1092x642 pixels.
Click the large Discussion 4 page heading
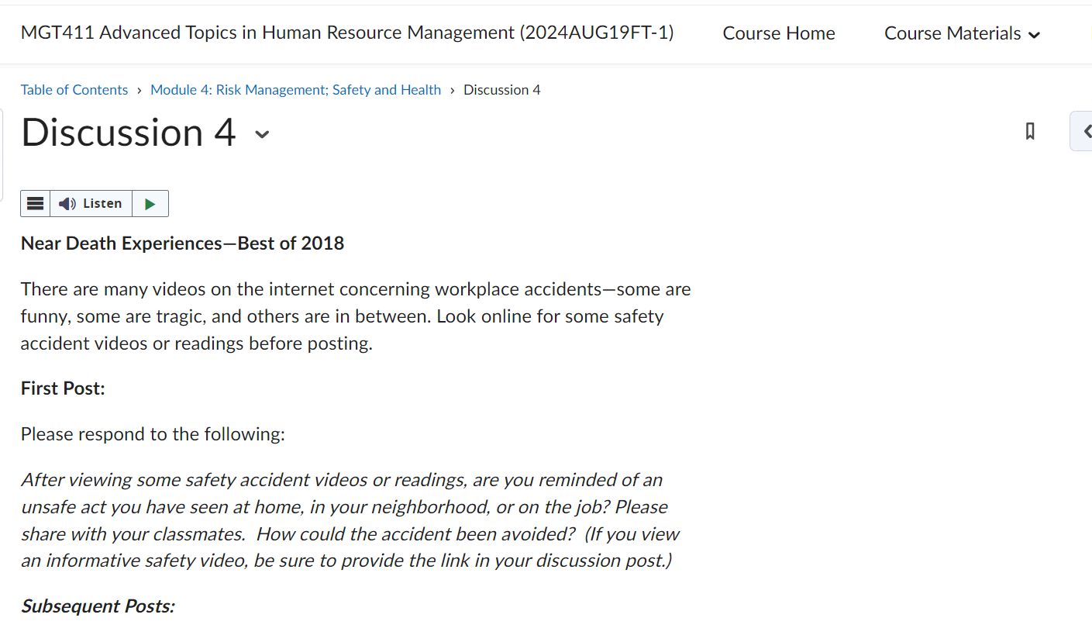(129, 133)
